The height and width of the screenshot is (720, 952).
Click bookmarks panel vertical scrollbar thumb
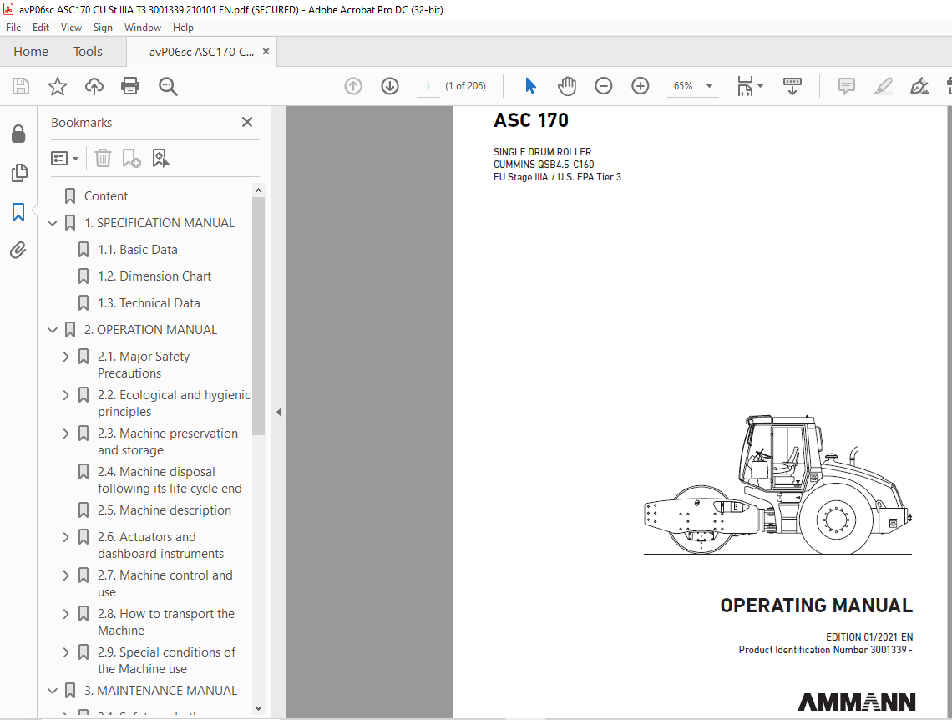[x=258, y=317]
